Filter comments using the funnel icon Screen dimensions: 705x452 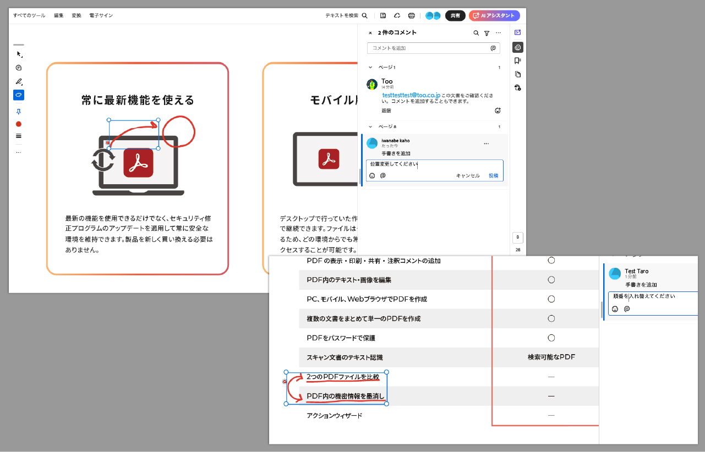pyautogui.click(x=487, y=33)
